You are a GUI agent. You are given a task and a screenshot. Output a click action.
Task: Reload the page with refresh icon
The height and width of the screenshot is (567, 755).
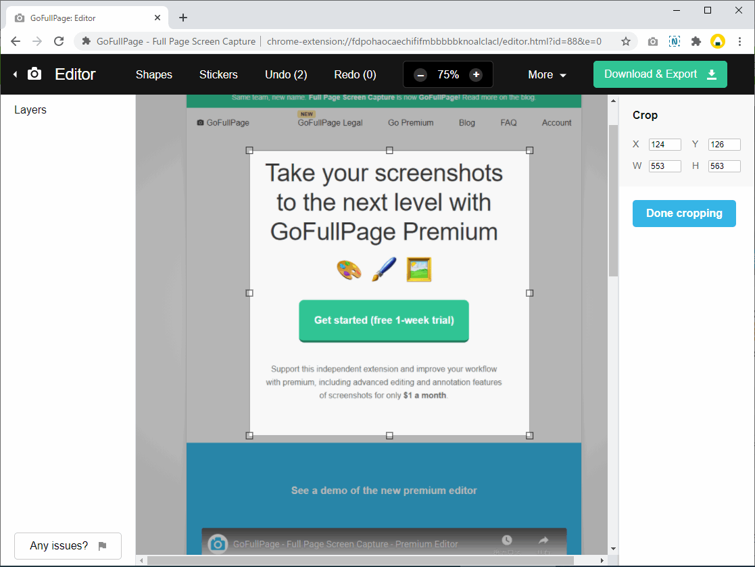59,41
